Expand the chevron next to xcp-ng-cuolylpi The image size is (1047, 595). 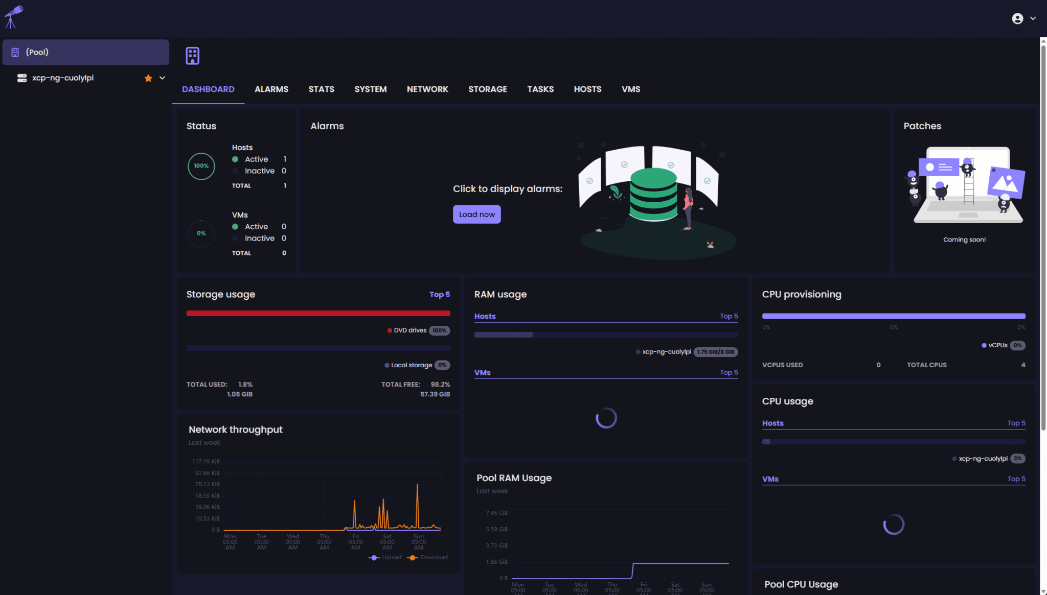[162, 78]
